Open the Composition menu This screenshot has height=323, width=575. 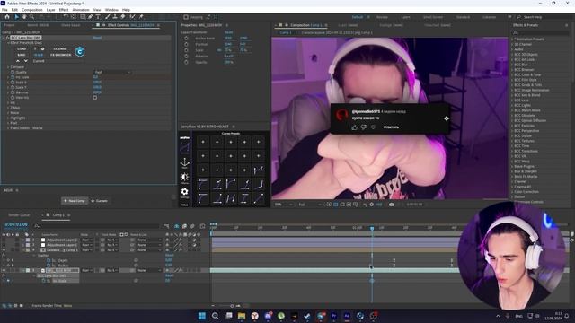click(x=32, y=10)
